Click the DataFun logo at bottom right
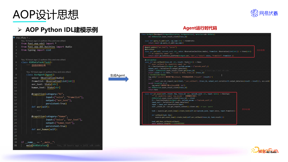Viewport: 288px width, 162px height. pyautogui.click(x=265, y=150)
